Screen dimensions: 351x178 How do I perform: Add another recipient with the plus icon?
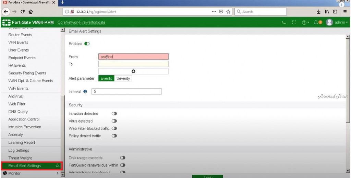(133, 71)
